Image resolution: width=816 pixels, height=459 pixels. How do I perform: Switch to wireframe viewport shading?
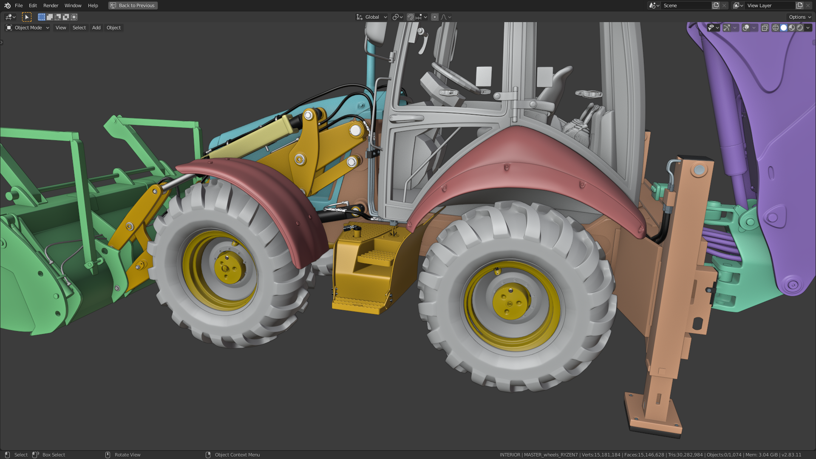click(x=776, y=28)
